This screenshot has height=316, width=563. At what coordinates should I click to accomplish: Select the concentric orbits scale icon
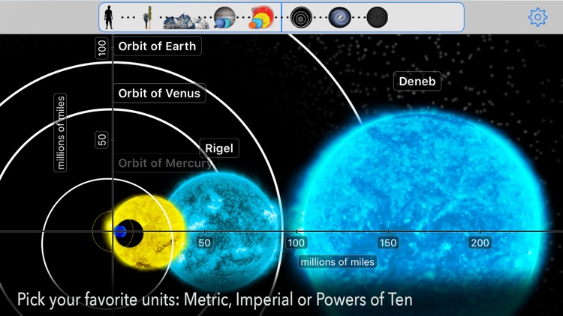pyautogui.click(x=301, y=17)
